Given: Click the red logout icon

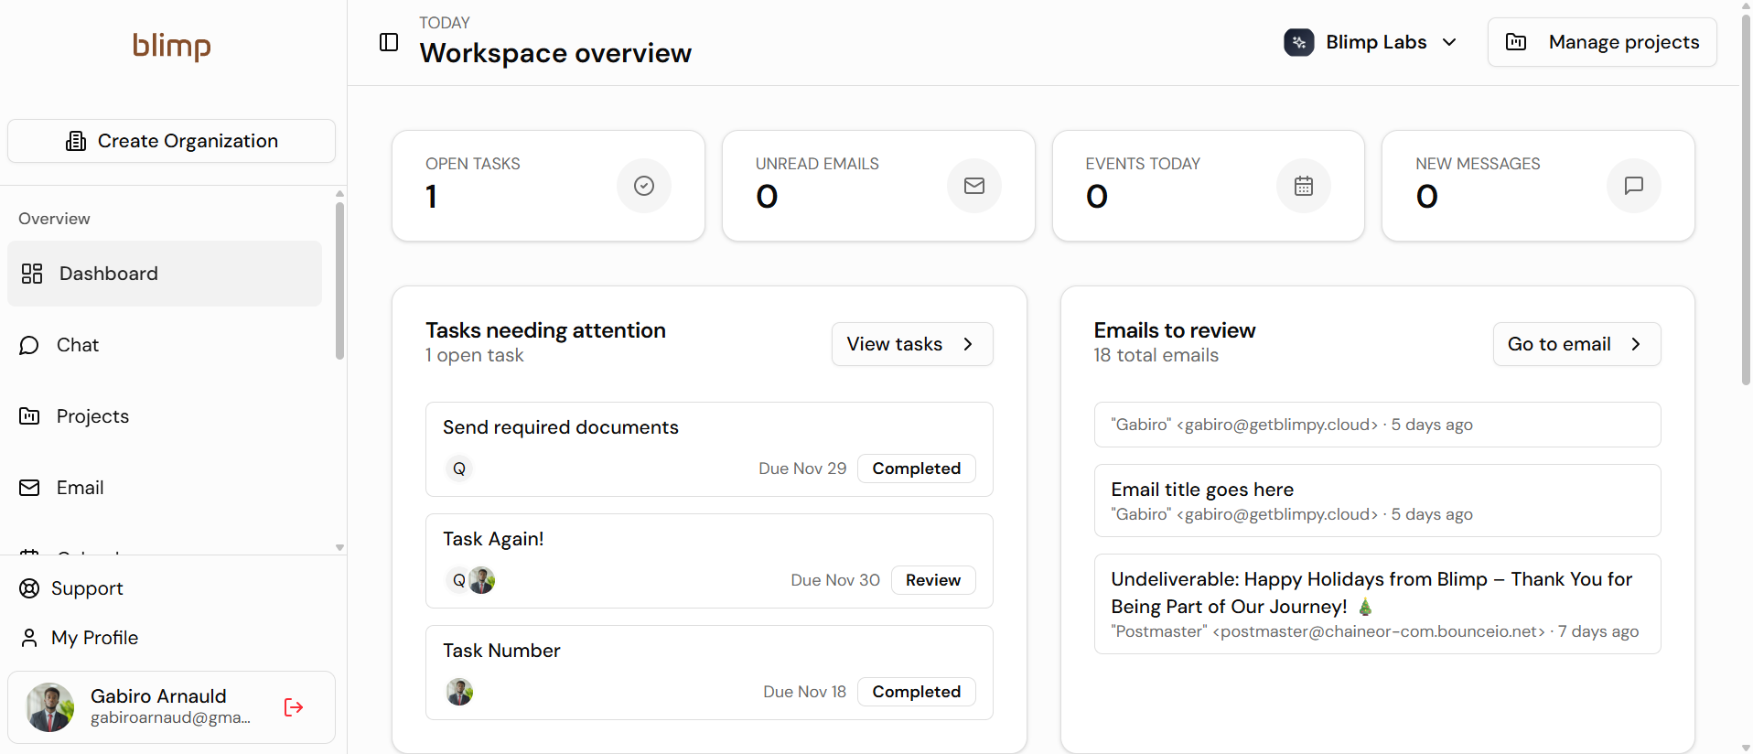Looking at the screenshot, I should point(294,707).
